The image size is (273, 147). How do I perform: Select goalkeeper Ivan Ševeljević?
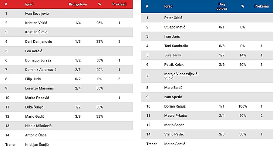37,14
